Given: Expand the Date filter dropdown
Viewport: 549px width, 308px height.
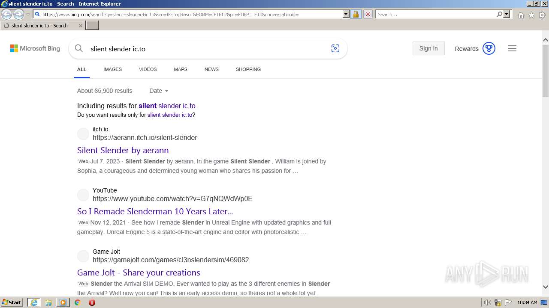Looking at the screenshot, I should click(x=159, y=91).
